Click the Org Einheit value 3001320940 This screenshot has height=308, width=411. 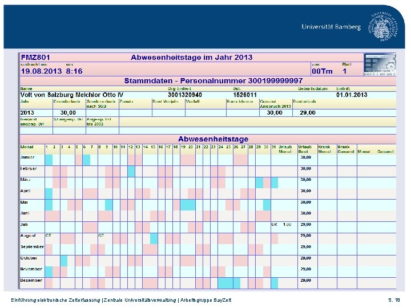point(185,95)
